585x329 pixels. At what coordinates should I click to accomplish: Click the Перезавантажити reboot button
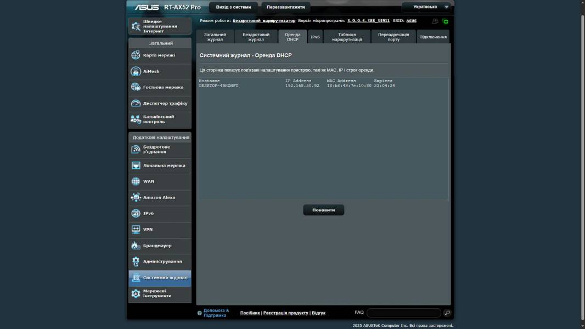pyautogui.click(x=285, y=7)
